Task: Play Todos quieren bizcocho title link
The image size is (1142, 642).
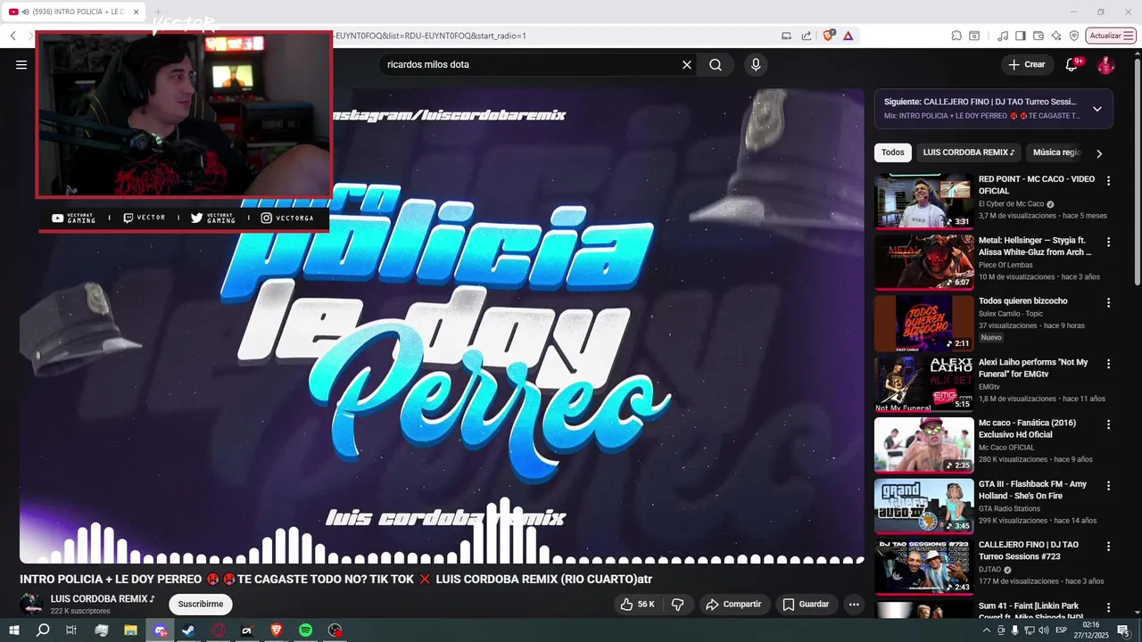Action: pyautogui.click(x=1022, y=301)
